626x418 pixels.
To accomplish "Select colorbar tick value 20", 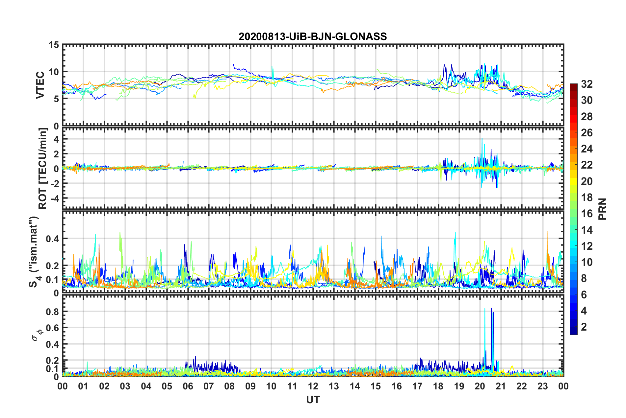I will (587, 181).
